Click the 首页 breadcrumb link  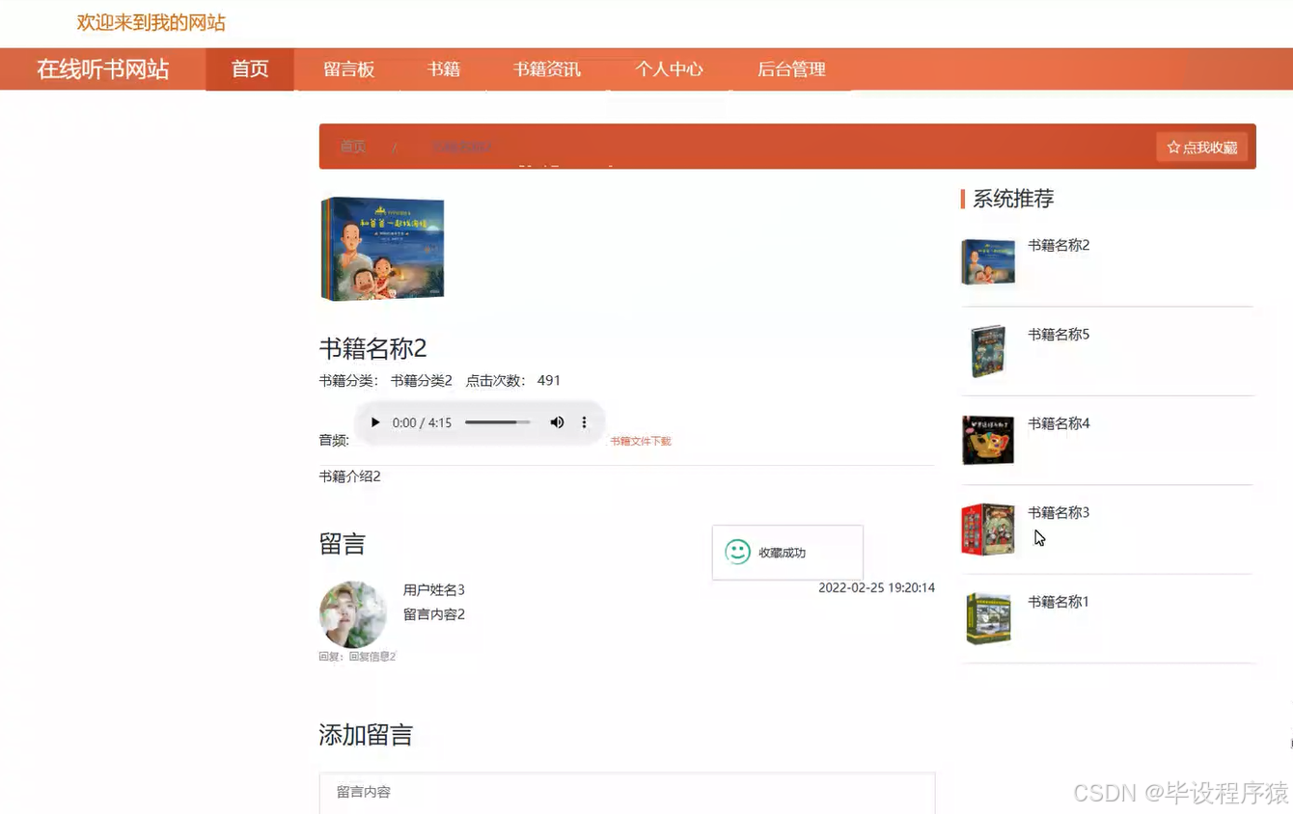coord(353,147)
